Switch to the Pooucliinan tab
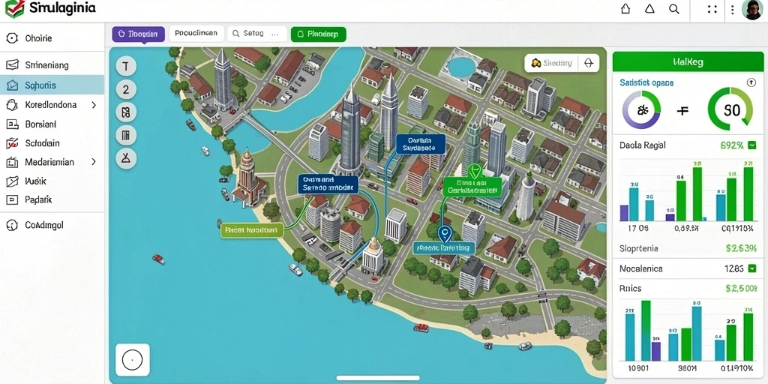The image size is (768, 384). point(196,33)
